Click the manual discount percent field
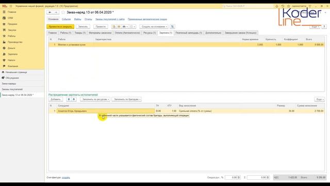Image resolution: width=330 pixels, height=186 pixels. pyautogui.click(x=233, y=178)
